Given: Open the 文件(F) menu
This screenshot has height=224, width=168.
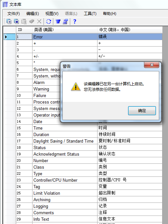Looking at the screenshot, I should tap(14, 14).
